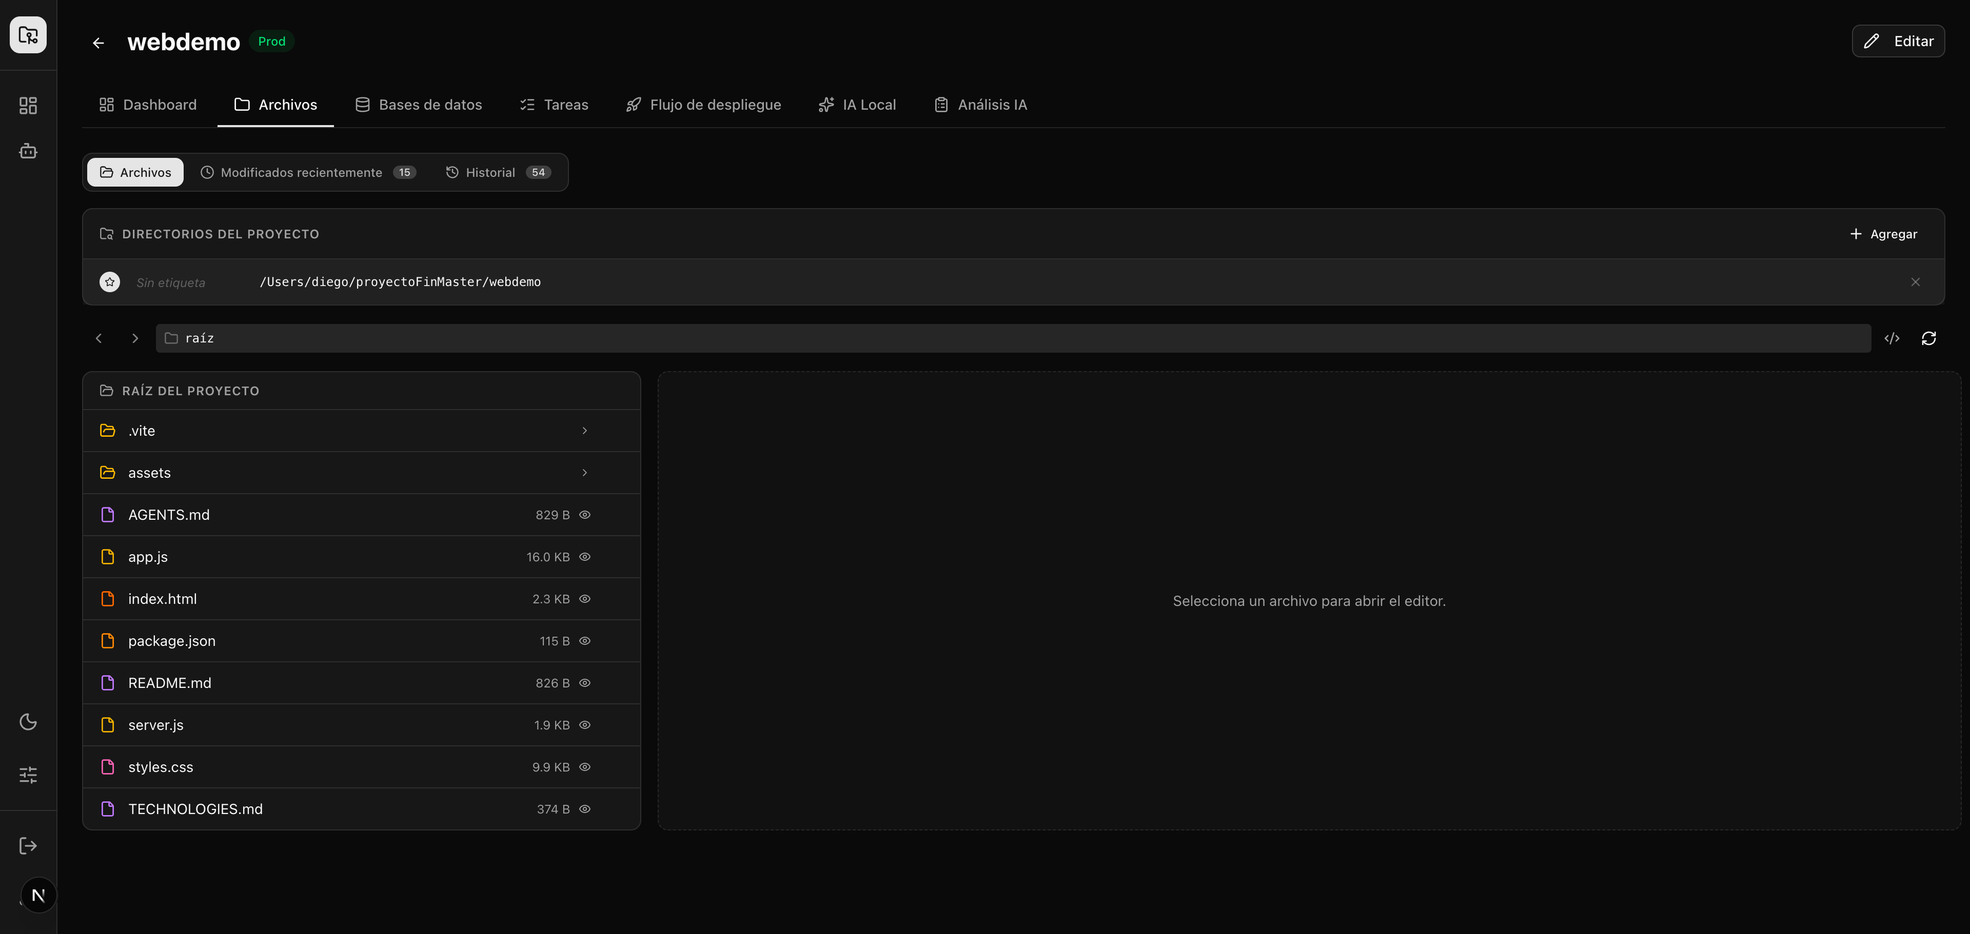Preview app.js with its eye toggle
Screen dimensions: 1970x934
tap(585, 556)
